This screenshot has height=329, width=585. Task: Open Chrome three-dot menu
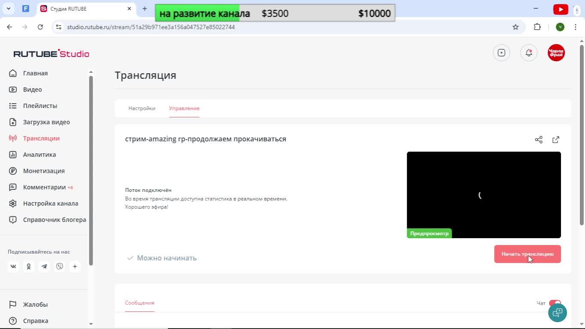pyautogui.click(x=575, y=27)
